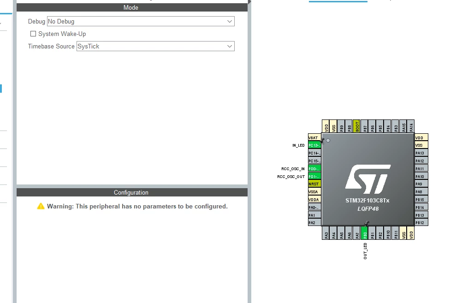Viewport: 450px width, 303px height.
Task: Open the Debug mode dropdown
Action: [141, 21]
